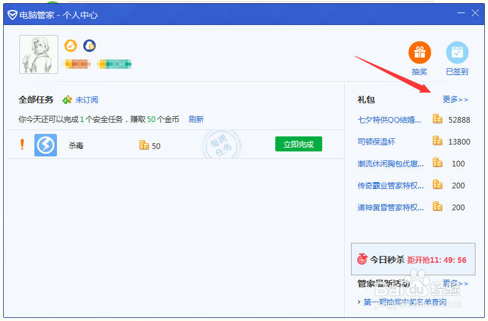Click the orange exclamation mark icon

(22, 145)
